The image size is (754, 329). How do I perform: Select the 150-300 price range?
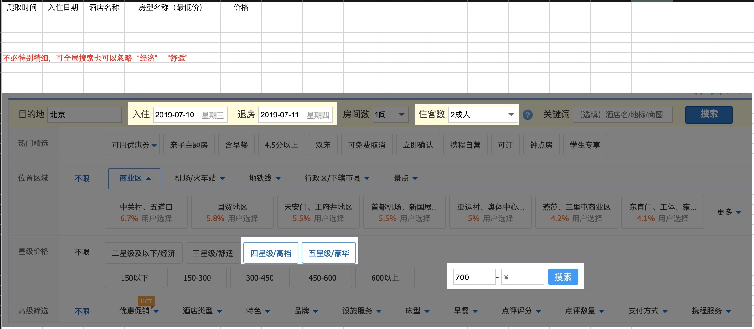[x=197, y=277]
